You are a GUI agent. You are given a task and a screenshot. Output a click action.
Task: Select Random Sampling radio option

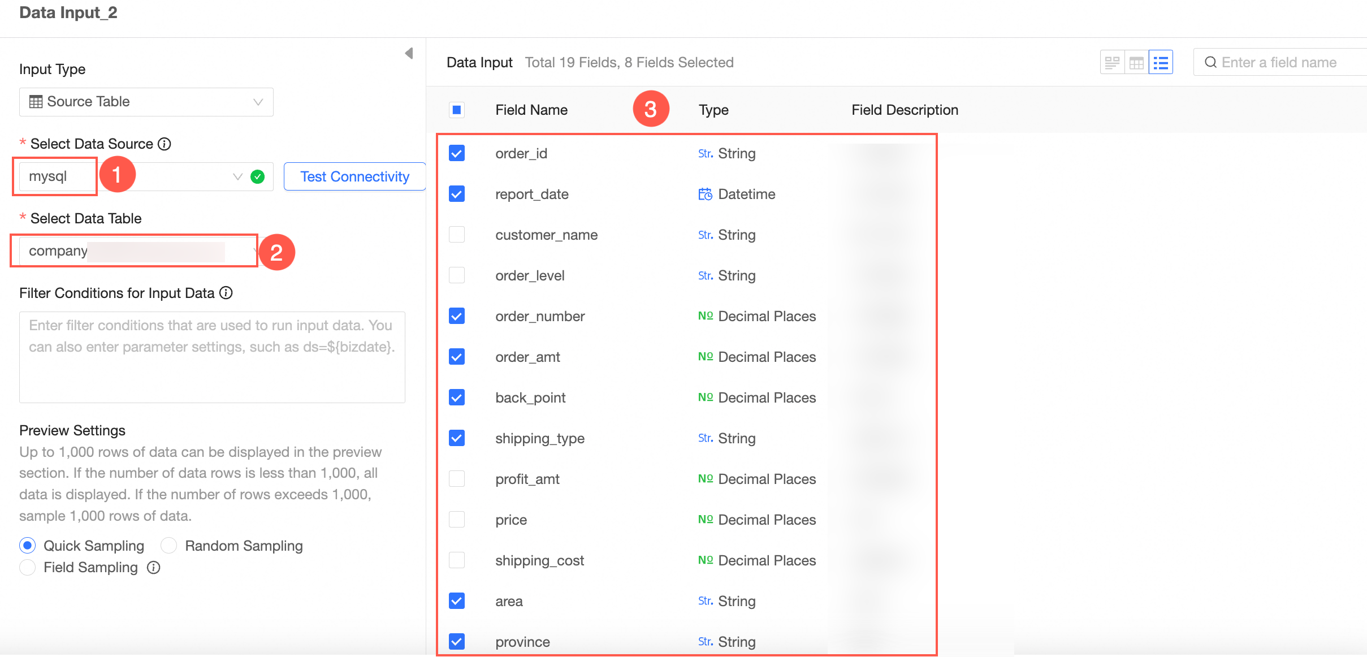tap(169, 546)
